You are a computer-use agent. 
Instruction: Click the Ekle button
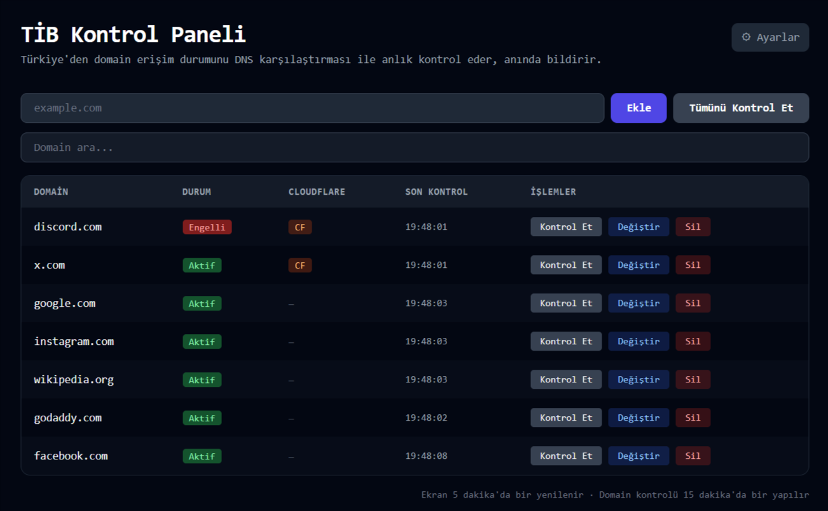coord(638,108)
